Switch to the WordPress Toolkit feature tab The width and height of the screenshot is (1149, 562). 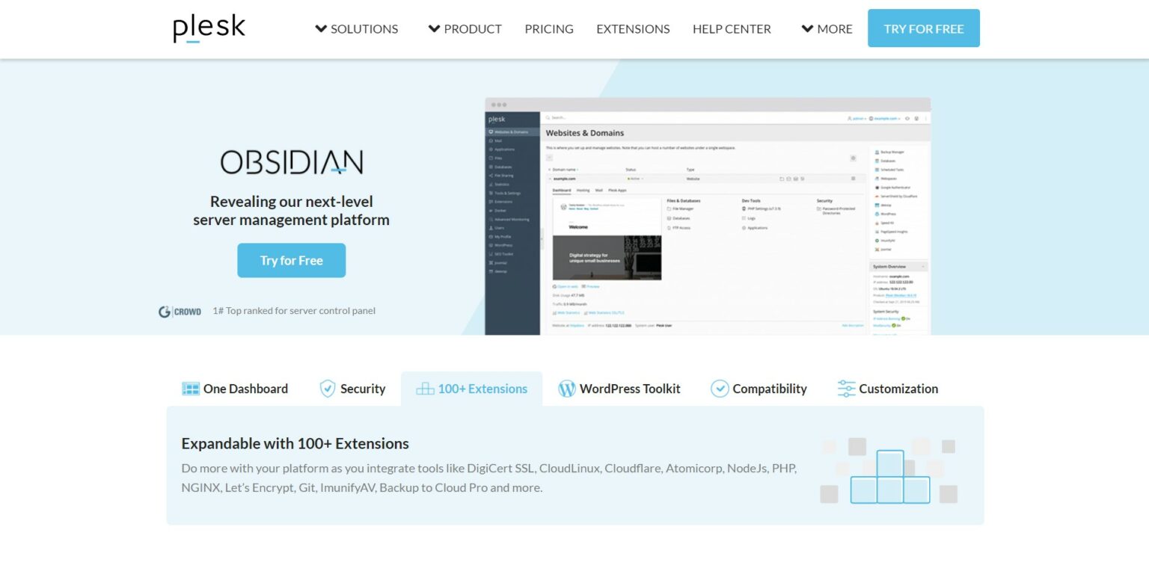tap(619, 389)
